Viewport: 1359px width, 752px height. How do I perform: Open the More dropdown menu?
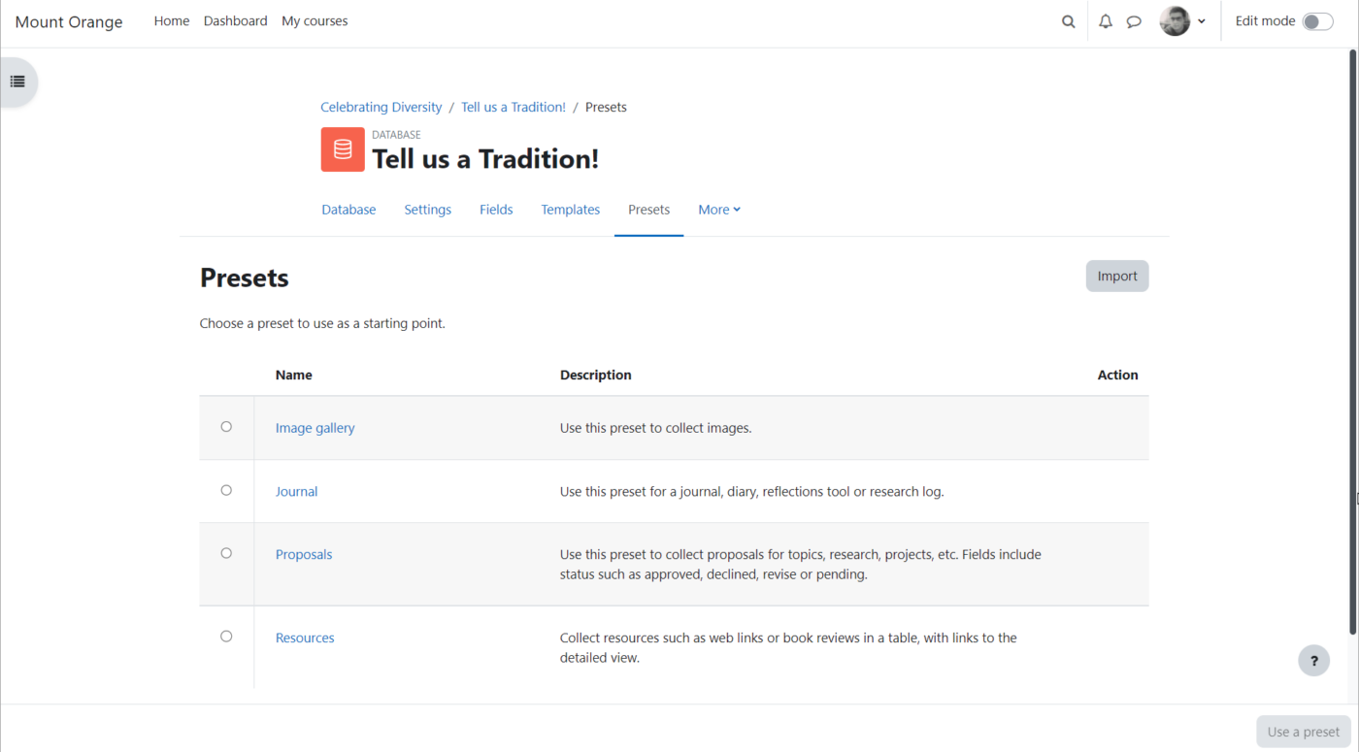[718, 209]
